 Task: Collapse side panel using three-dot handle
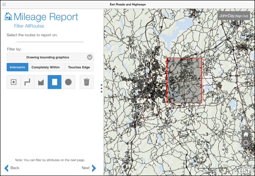pyautogui.click(x=101, y=88)
